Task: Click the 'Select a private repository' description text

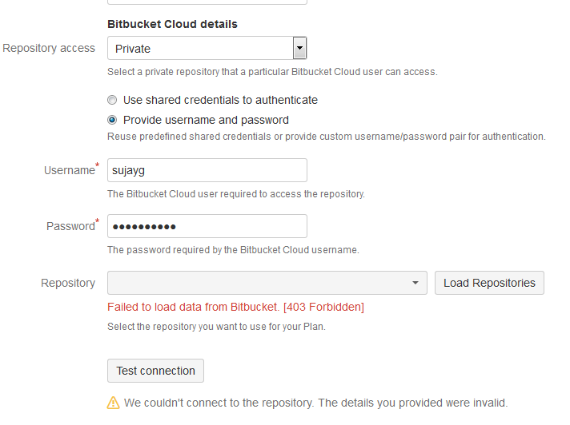Action: 272,72
